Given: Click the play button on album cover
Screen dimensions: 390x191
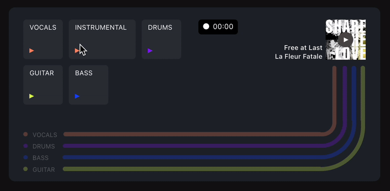Looking at the screenshot, I should [x=346, y=40].
